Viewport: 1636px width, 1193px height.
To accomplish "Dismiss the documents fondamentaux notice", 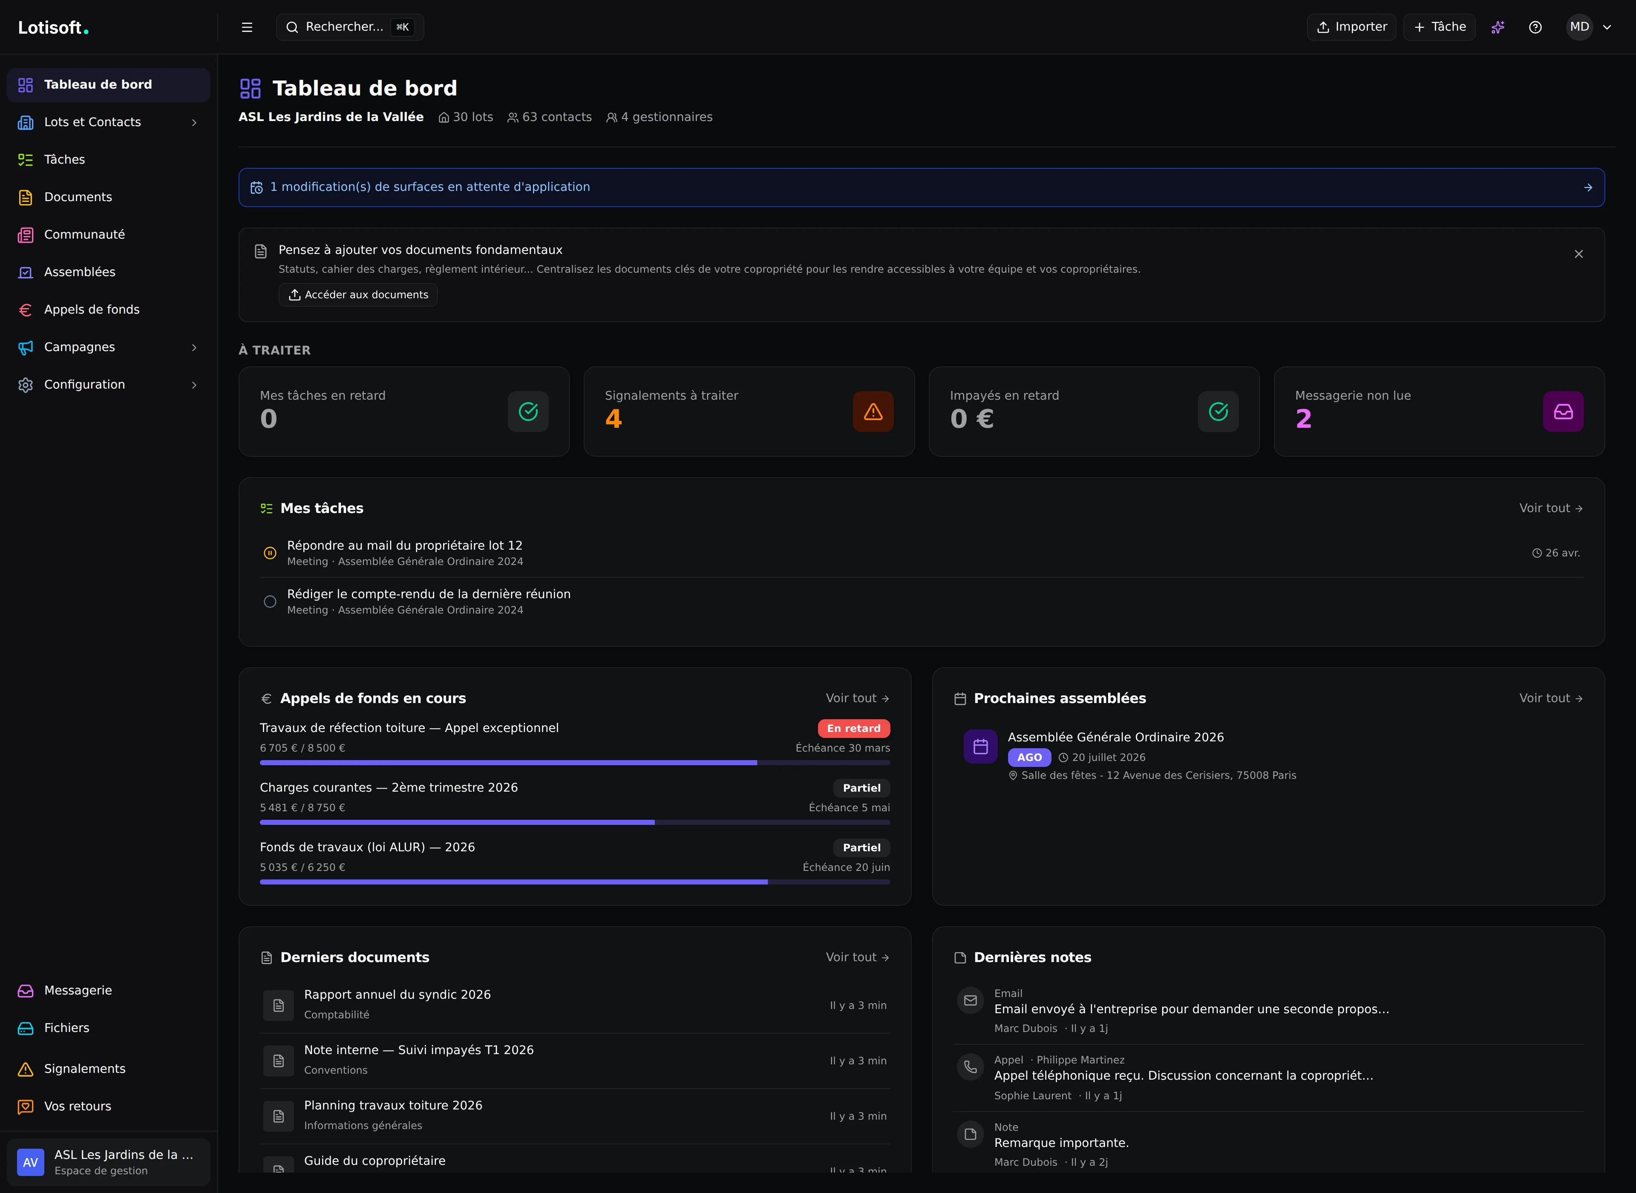I will pyautogui.click(x=1578, y=254).
